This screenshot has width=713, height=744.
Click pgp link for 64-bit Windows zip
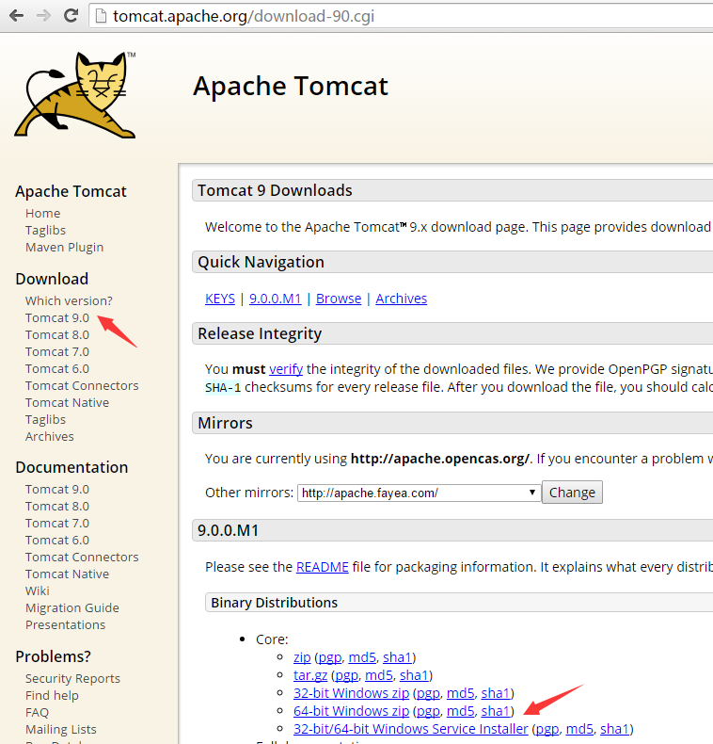coord(428,712)
